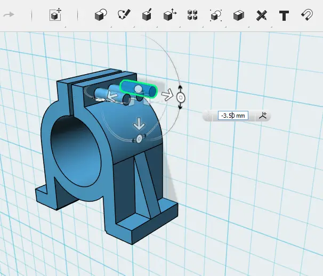Expand dropdown triangle under Primitives tool
323x276 pixels.
pyautogui.click(x=111, y=27)
